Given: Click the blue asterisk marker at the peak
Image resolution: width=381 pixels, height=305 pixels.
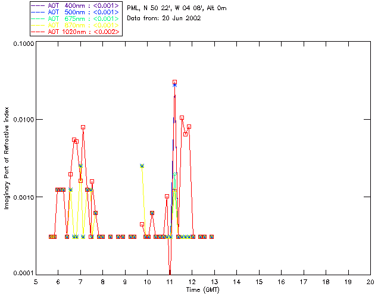Looking at the screenshot, I should (x=174, y=85).
